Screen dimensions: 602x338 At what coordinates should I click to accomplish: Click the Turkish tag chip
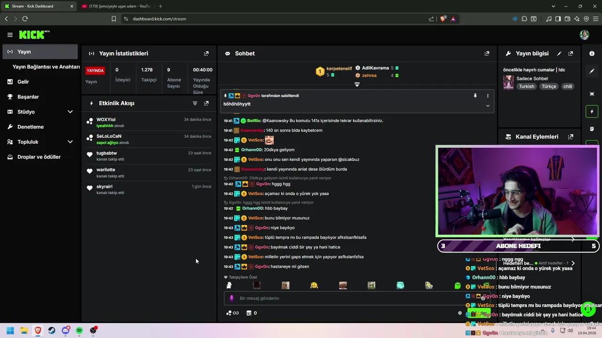pyautogui.click(x=526, y=86)
